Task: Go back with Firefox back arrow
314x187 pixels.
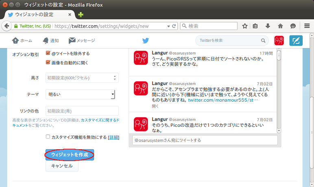Action: tap(7, 26)
